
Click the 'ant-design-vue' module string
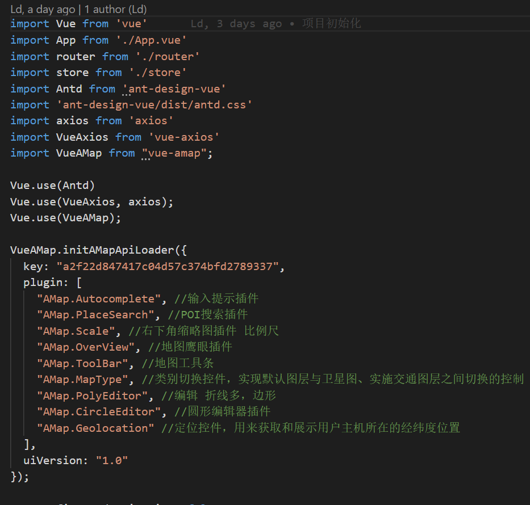(x=174, y=89)
